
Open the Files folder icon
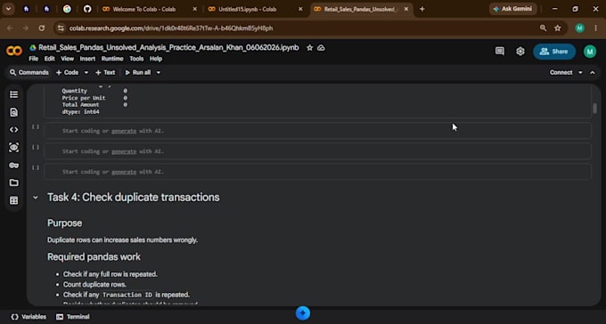[14, 182]
